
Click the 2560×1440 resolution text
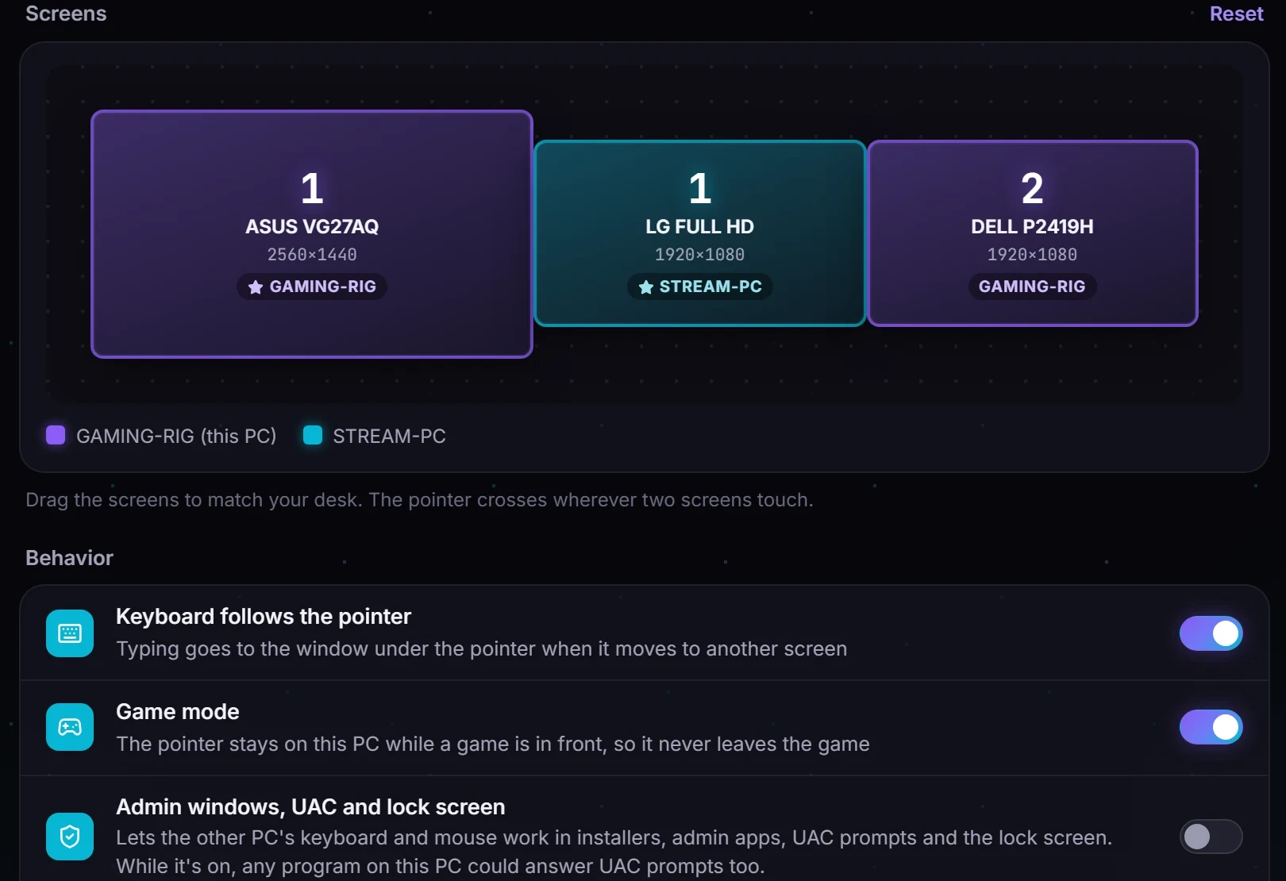tap(312, 255)
